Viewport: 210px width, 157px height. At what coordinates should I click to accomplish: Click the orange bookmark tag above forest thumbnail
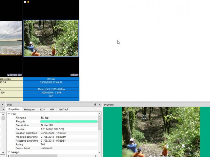(28, 2)
